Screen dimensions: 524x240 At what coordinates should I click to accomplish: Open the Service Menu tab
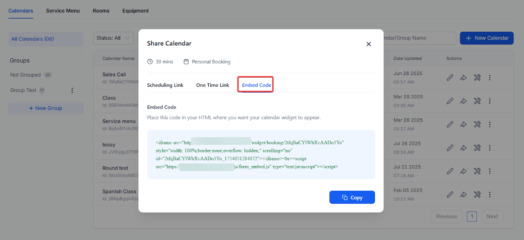point(63,11)
